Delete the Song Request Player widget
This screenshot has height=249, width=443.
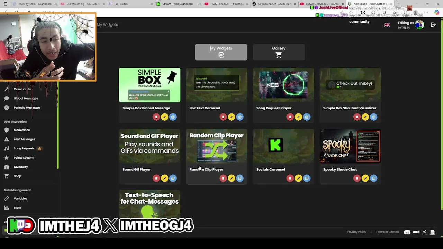[290, 117]
